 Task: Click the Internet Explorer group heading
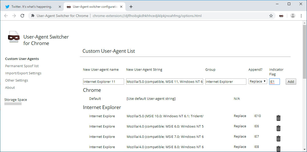click(x=102, y=108)
